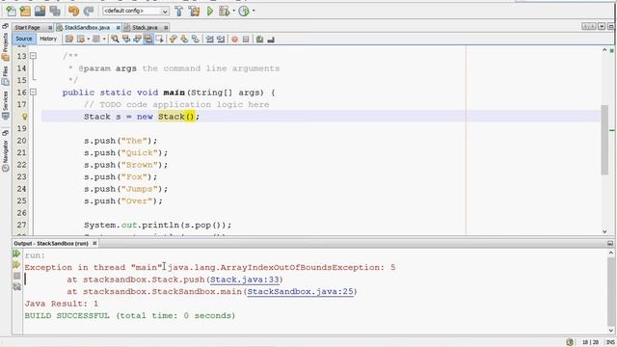Click the editor scrollbar down arrow
This screenshot has width=617, height=347.
(x=604, y=231)
